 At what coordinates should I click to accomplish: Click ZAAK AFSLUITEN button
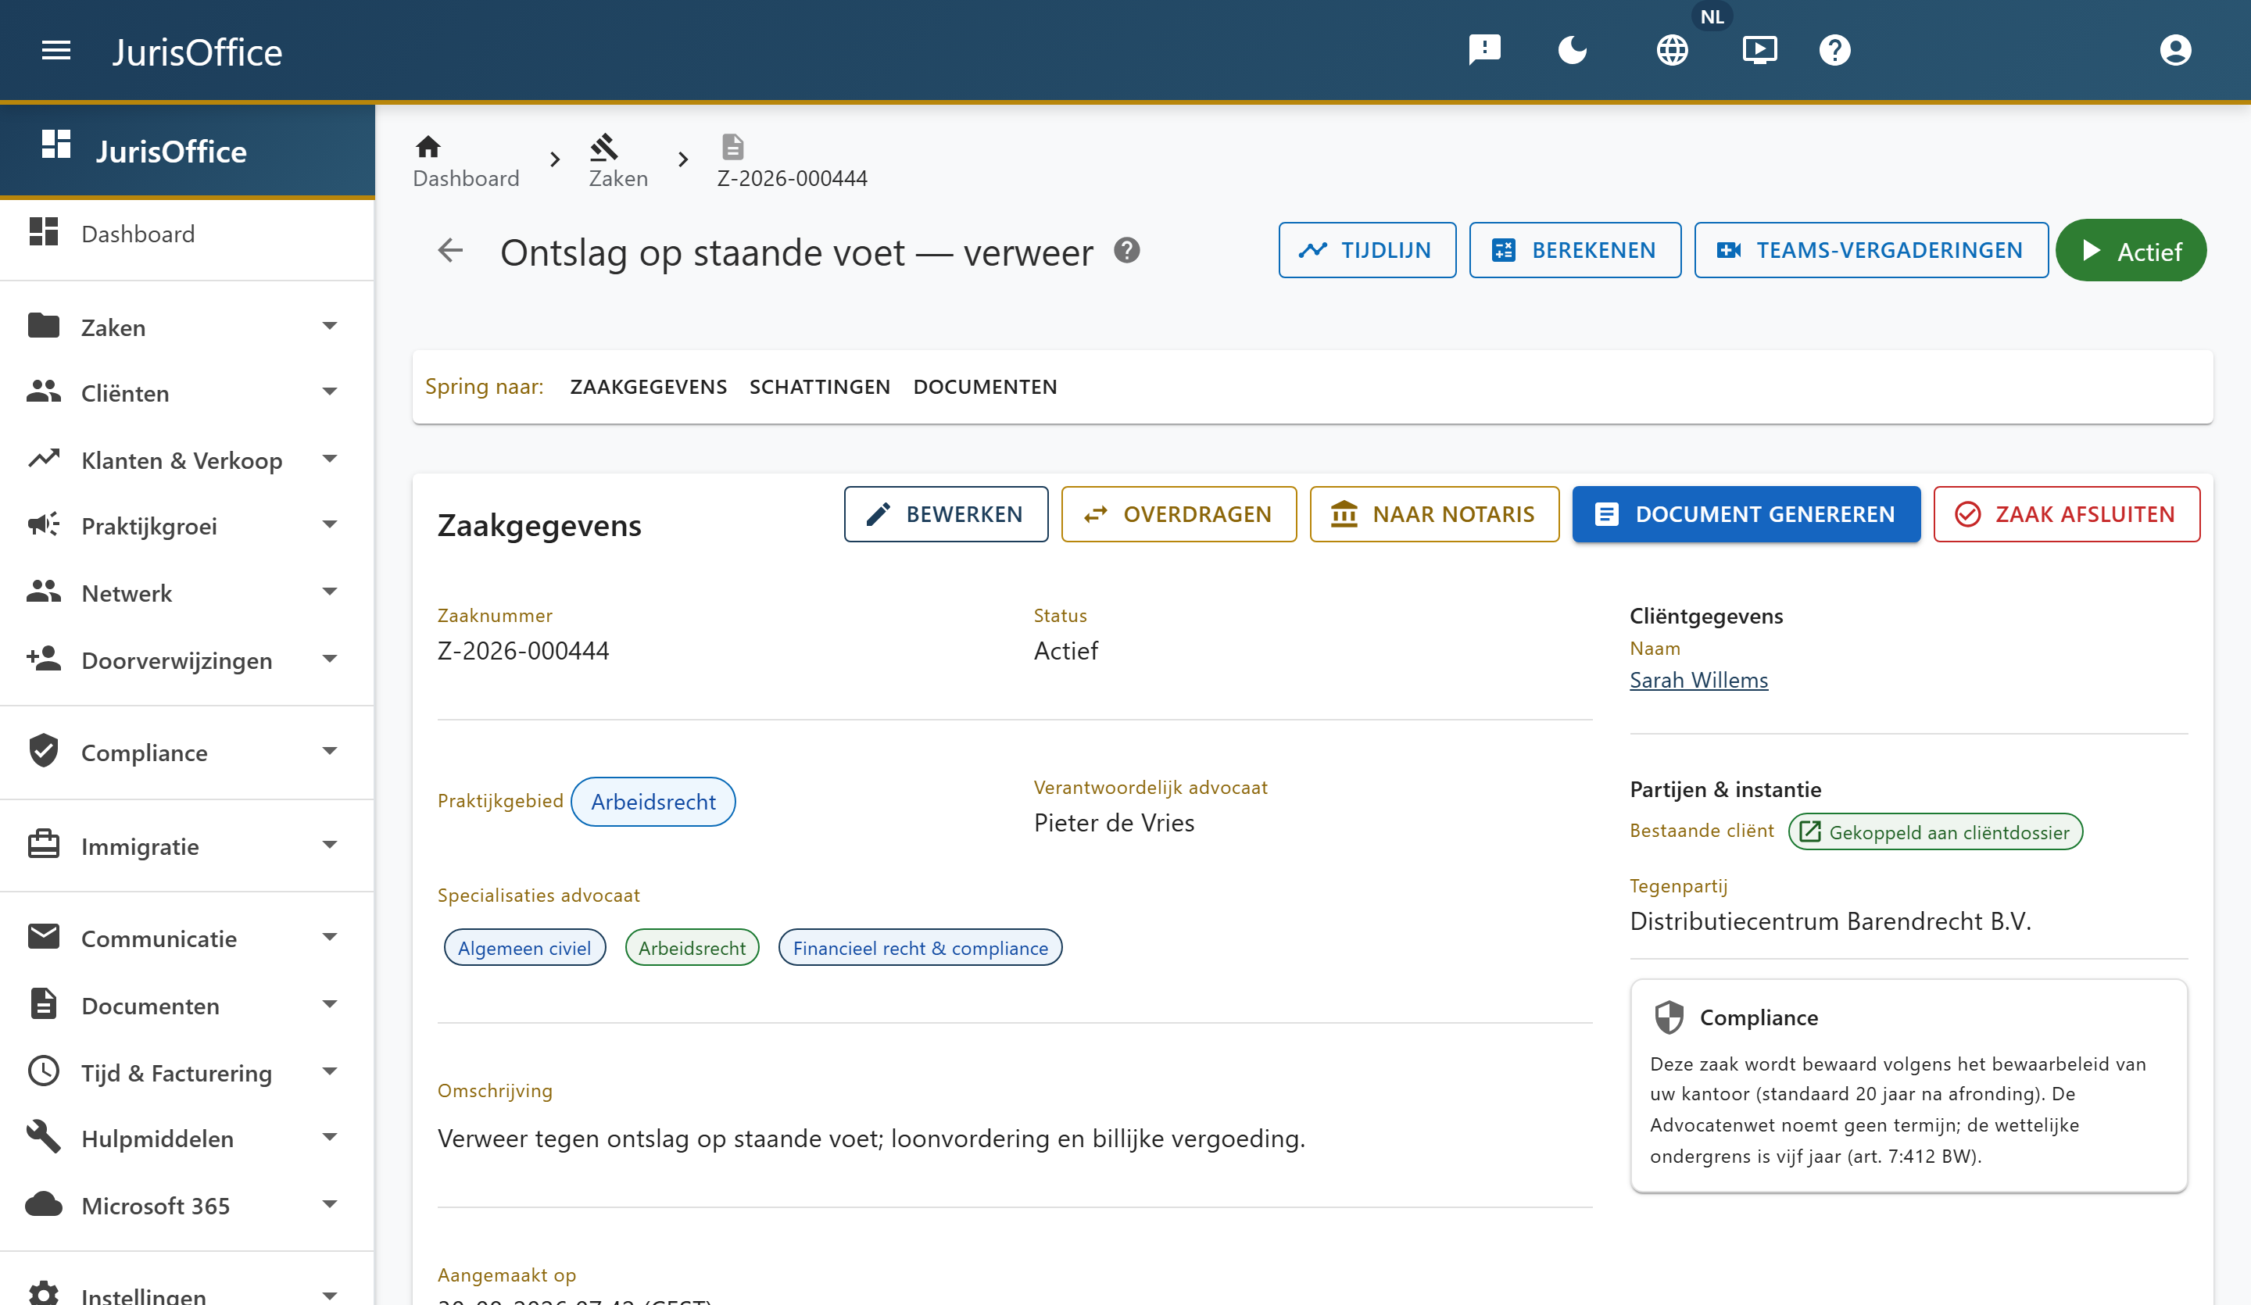coord(2066,514)
